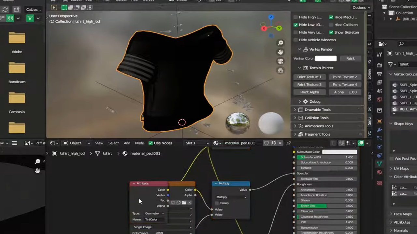Toggle the camera view icon
The height and width of the screenshot is (234, 417).
pyautogui.click(x=280, y=61)
